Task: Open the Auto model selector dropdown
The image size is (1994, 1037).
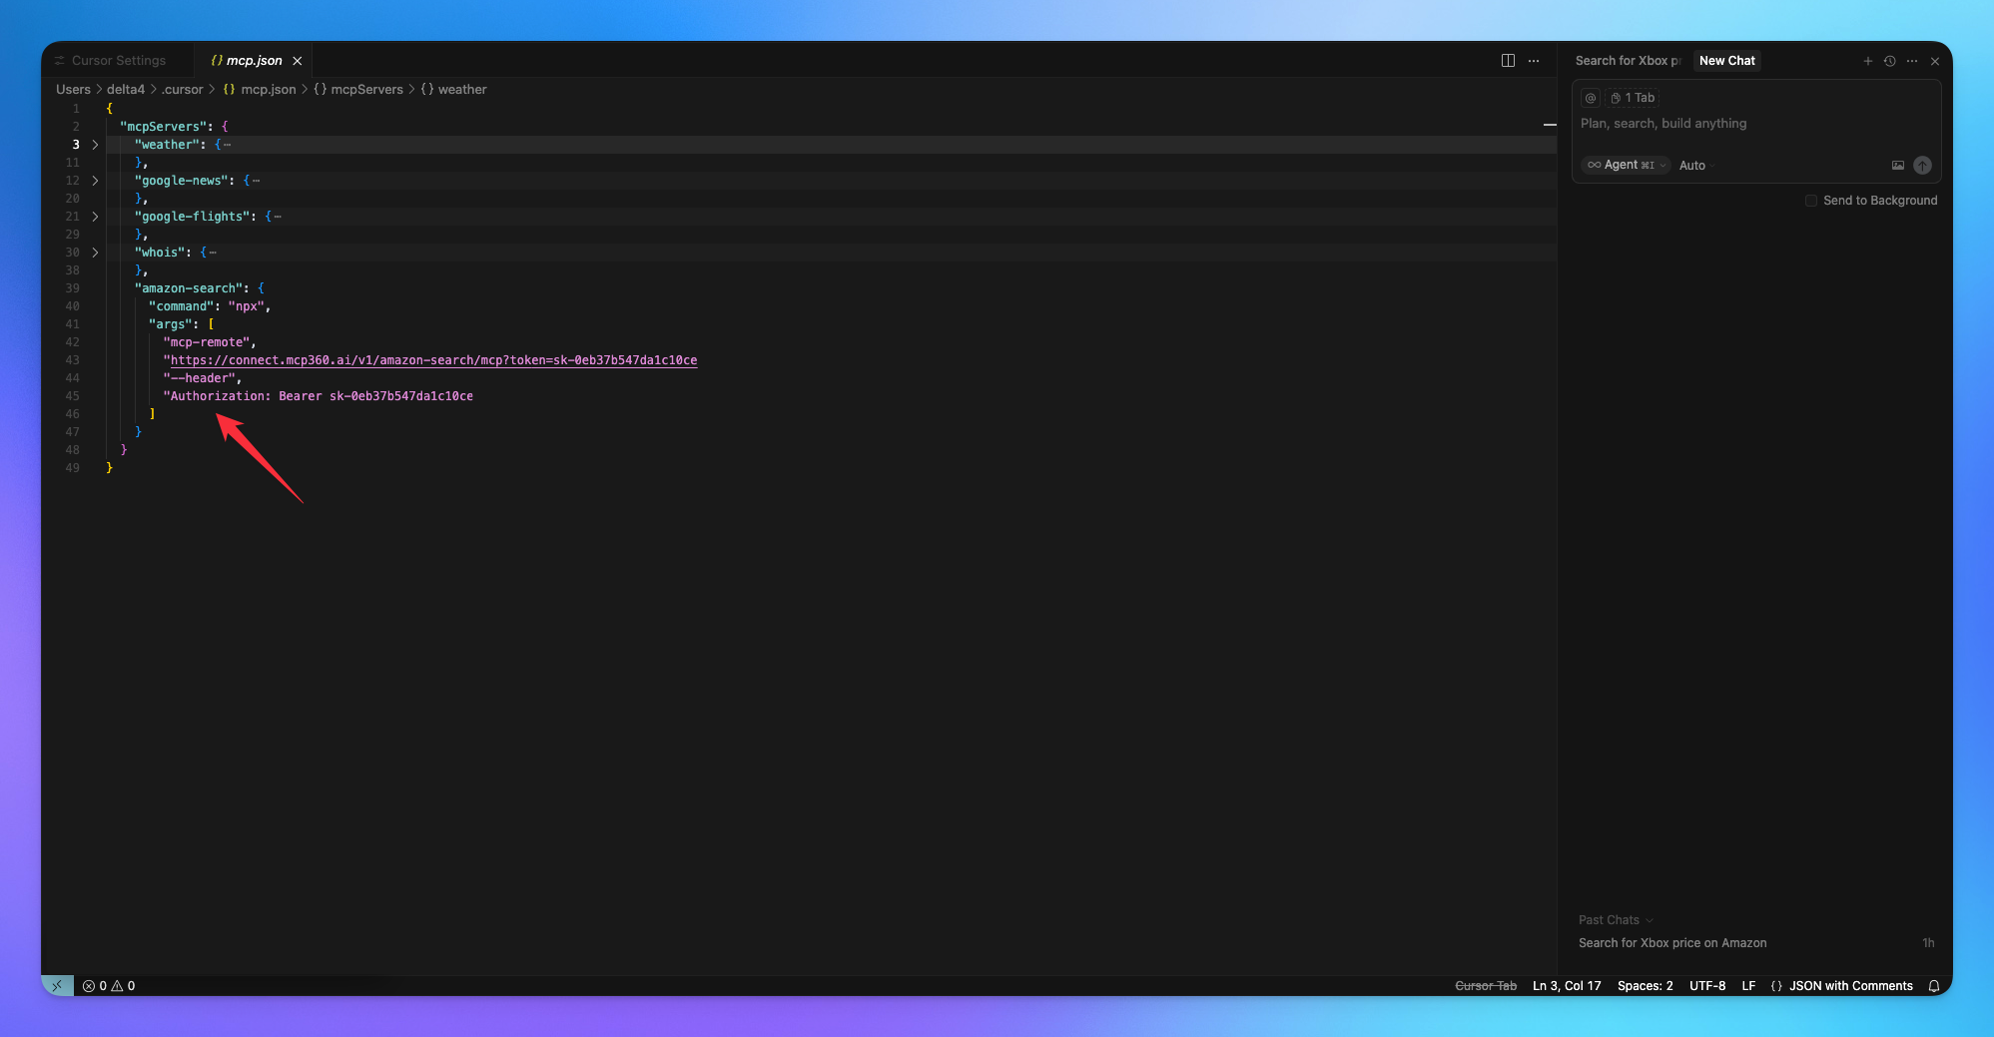Action: [1694, 165]
